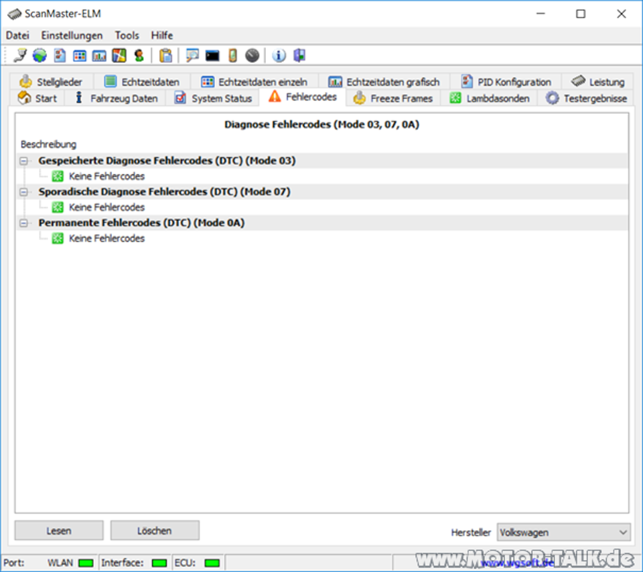The width and height of the screenshot is (643, 572).
Task: Go to the Echtzeitdaten grafisch tab
Action: click(x=384, y=82)
